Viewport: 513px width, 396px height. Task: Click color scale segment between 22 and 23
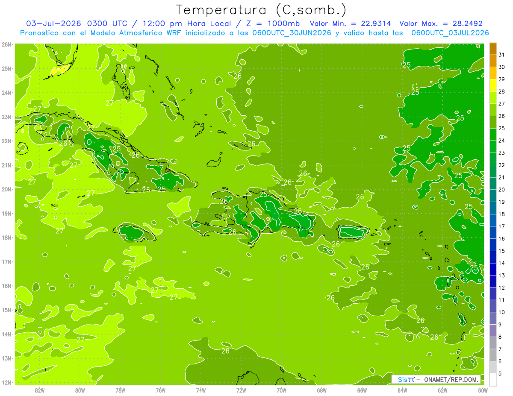pyautogui.click(x=493, y=159)
